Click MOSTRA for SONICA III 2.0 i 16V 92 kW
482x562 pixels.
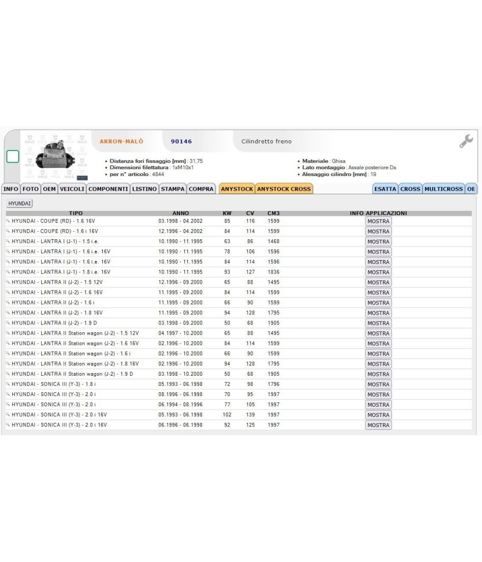click(378, 425)
